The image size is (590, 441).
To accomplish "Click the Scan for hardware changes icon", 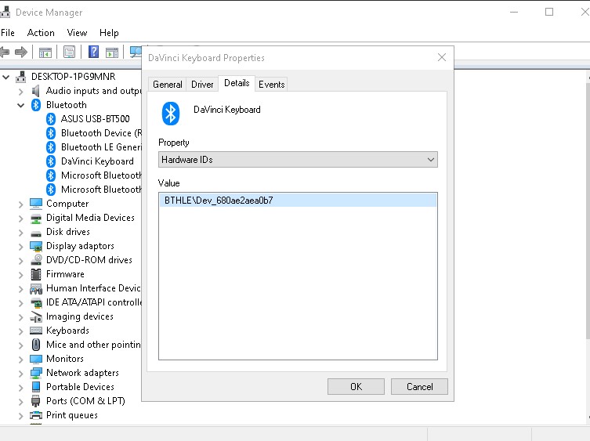I will [x=136, y=52].
